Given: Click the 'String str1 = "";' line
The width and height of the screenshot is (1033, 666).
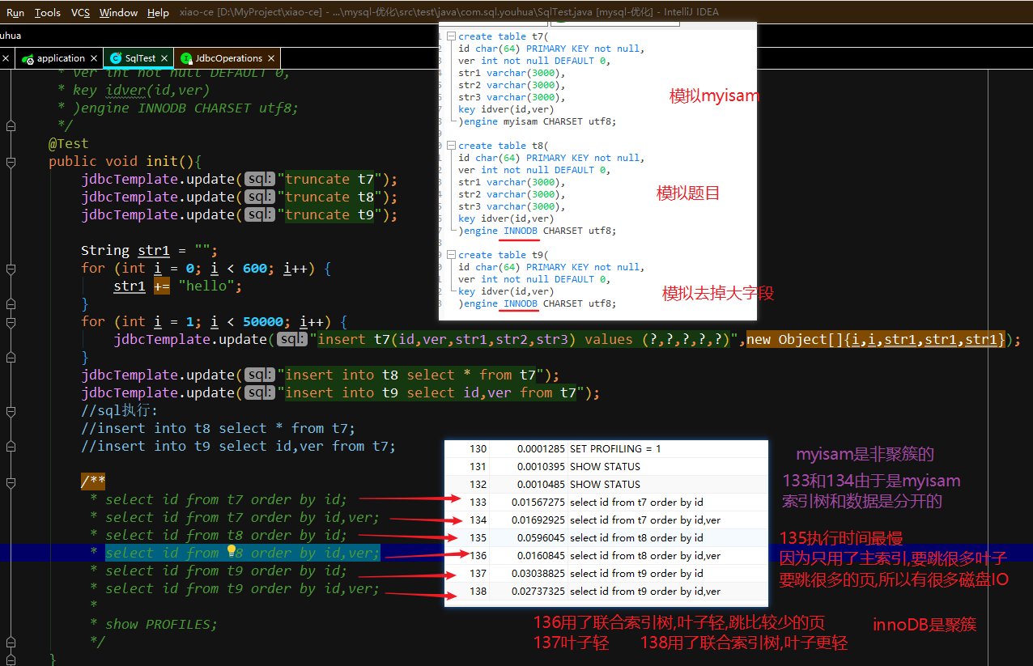Looking at the screenshot, I should (150, 251).
